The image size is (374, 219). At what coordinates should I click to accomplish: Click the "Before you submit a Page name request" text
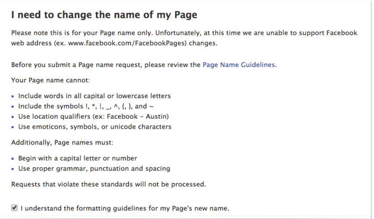[x=106, y=65]
